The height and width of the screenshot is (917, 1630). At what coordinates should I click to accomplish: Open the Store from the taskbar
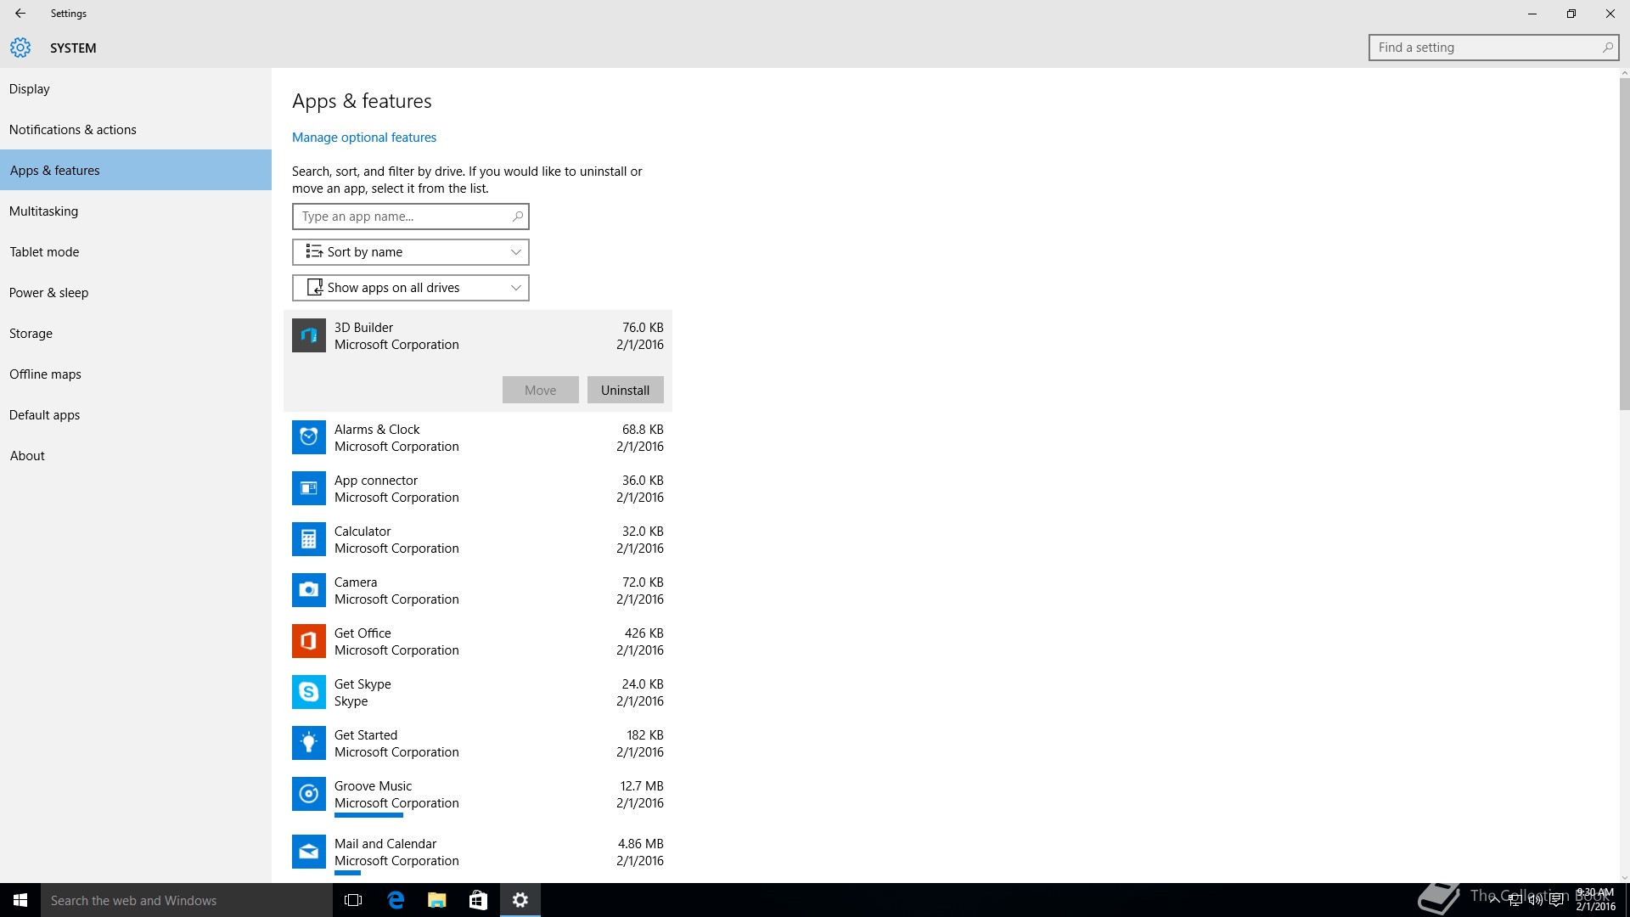[x=479, y=900]
